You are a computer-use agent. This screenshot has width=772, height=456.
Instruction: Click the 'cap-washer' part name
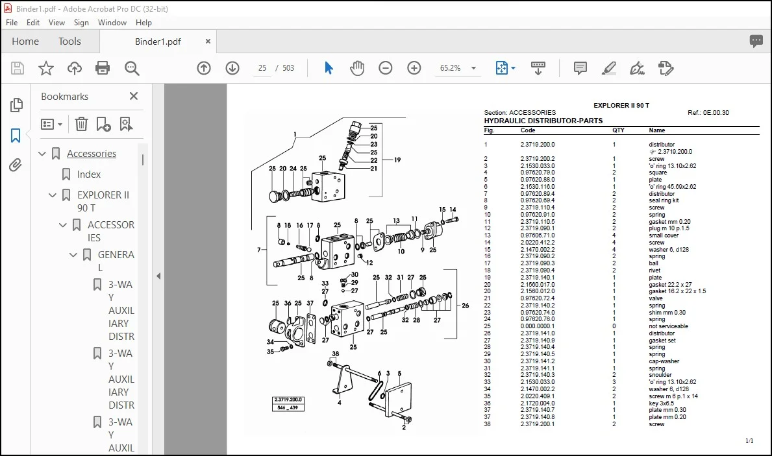664,361
